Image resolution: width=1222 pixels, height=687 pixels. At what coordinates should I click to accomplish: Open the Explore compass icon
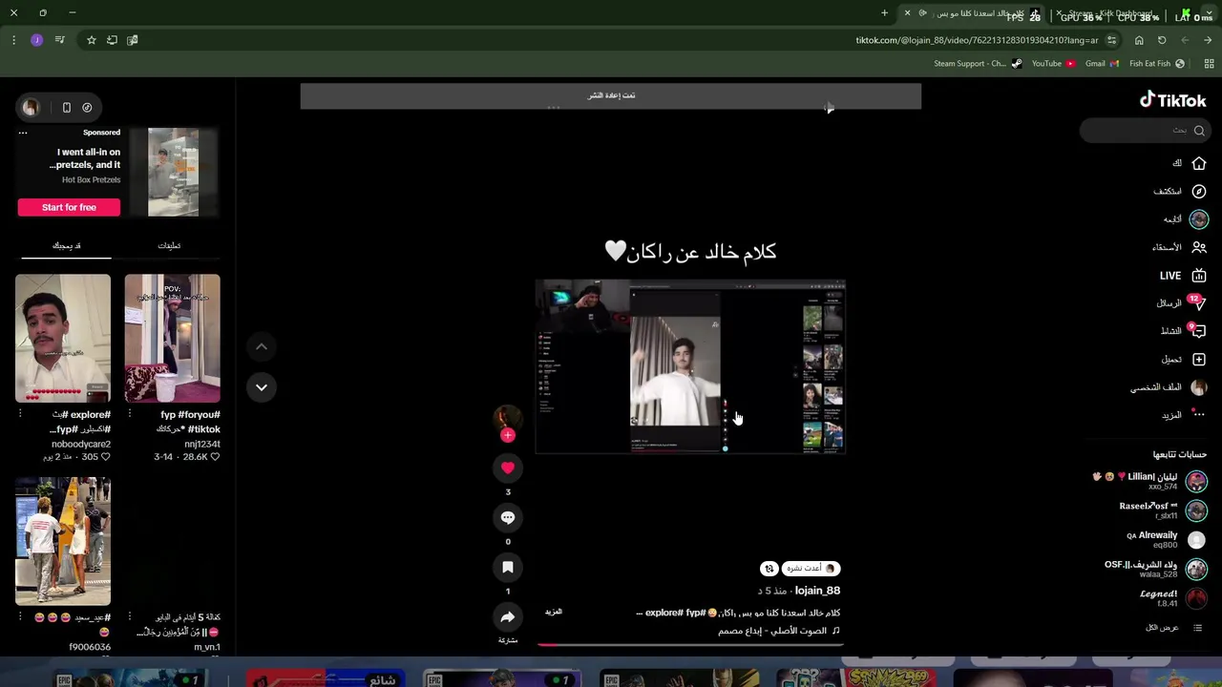[1199, 191]
